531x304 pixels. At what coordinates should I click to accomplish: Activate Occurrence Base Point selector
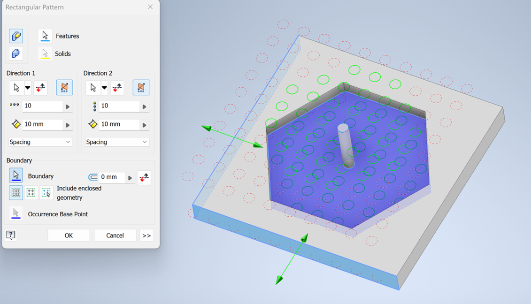[x=16, y=213]
